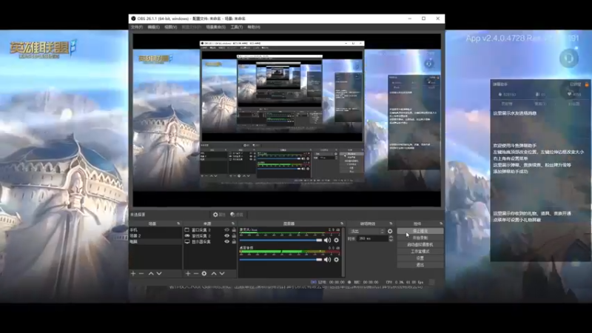Viewport: 592px width, 333px height.
Task: Open transition properties gear icon
Action: [x=390, y=232]
